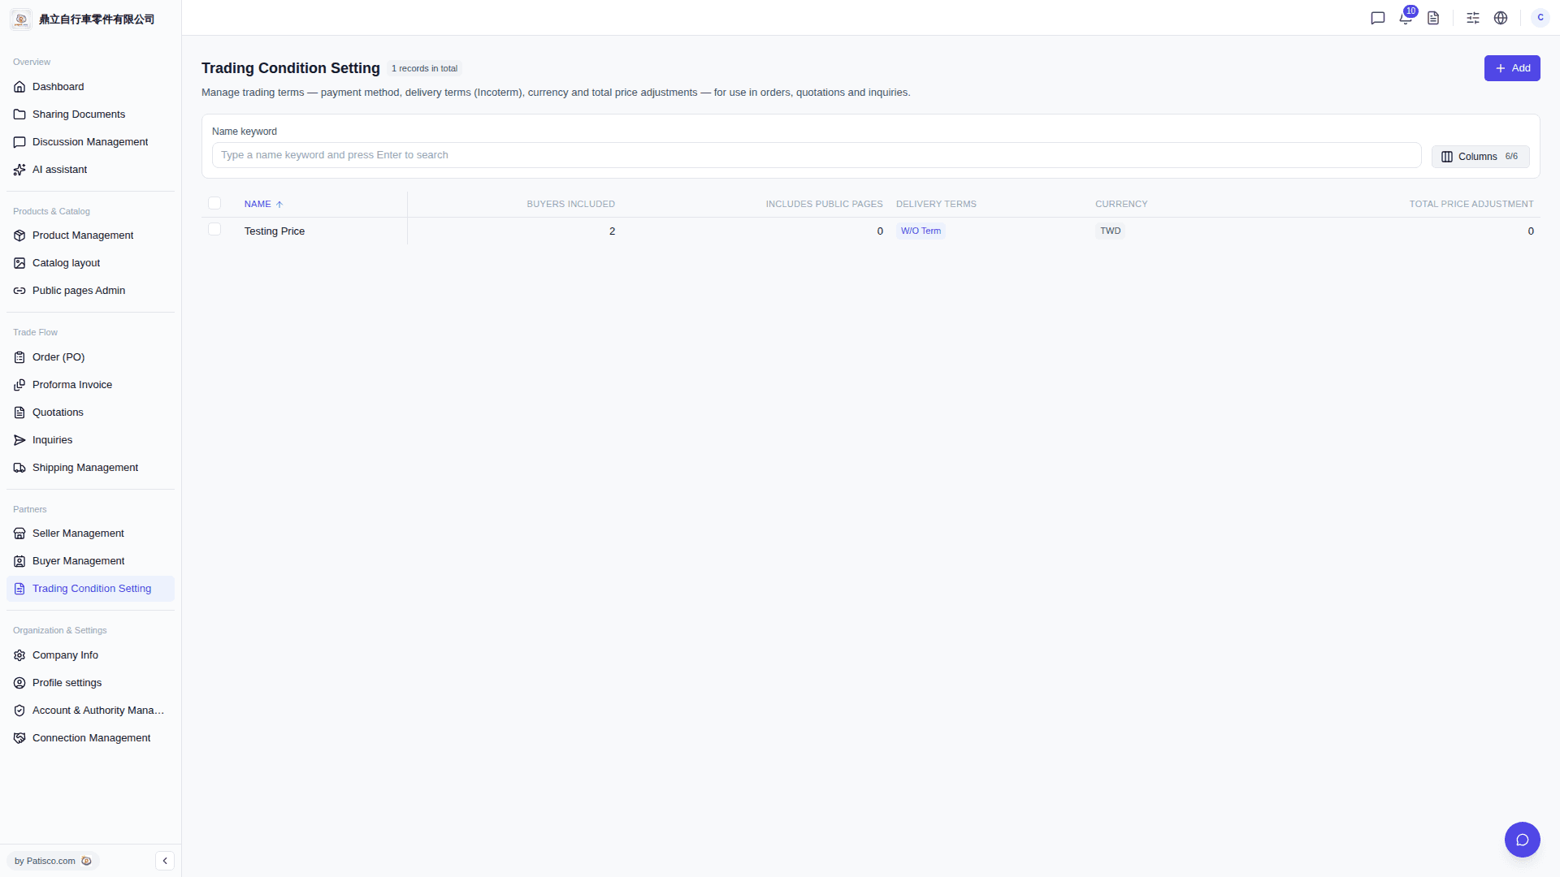Viewport: 1560px width, 877px height.
Task: Click the company logo icon
Action: click(21, 19)
